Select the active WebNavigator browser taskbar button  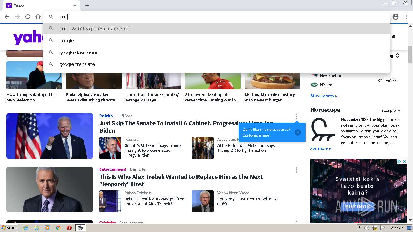pyautogui.click(x=80, y=228)
